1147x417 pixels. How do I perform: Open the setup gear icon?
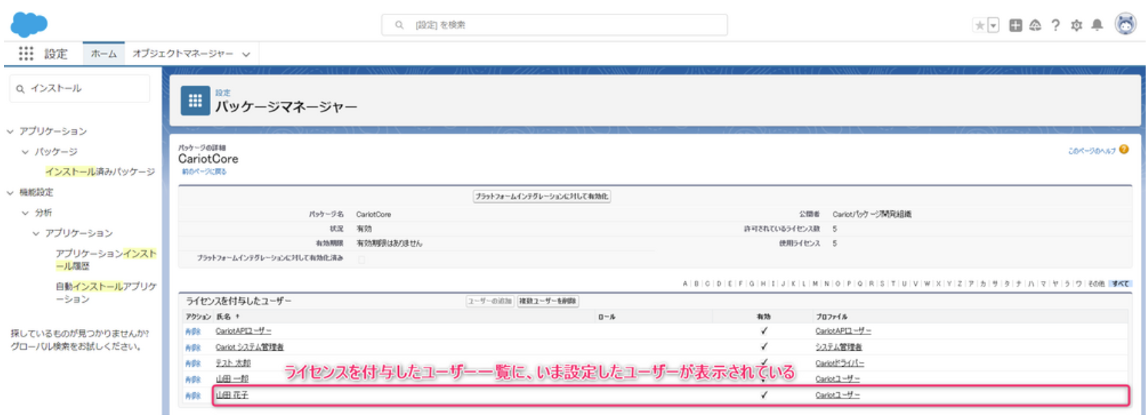coord(1076,25)
